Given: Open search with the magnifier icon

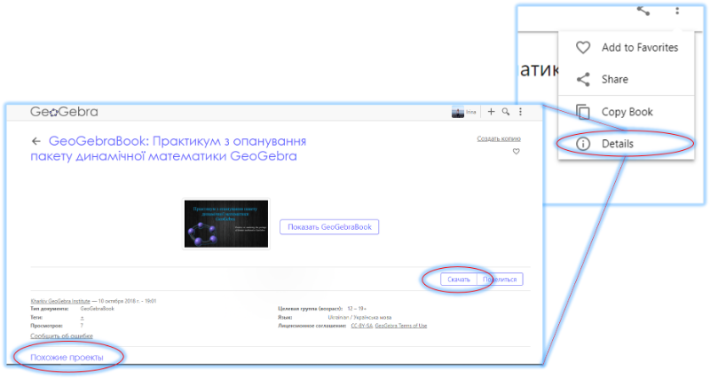Looking at the screenshot, I should tap(506, 111).
